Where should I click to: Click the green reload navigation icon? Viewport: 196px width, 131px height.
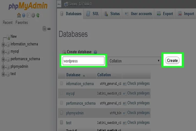pyautogui.click(x=38, y=15)
